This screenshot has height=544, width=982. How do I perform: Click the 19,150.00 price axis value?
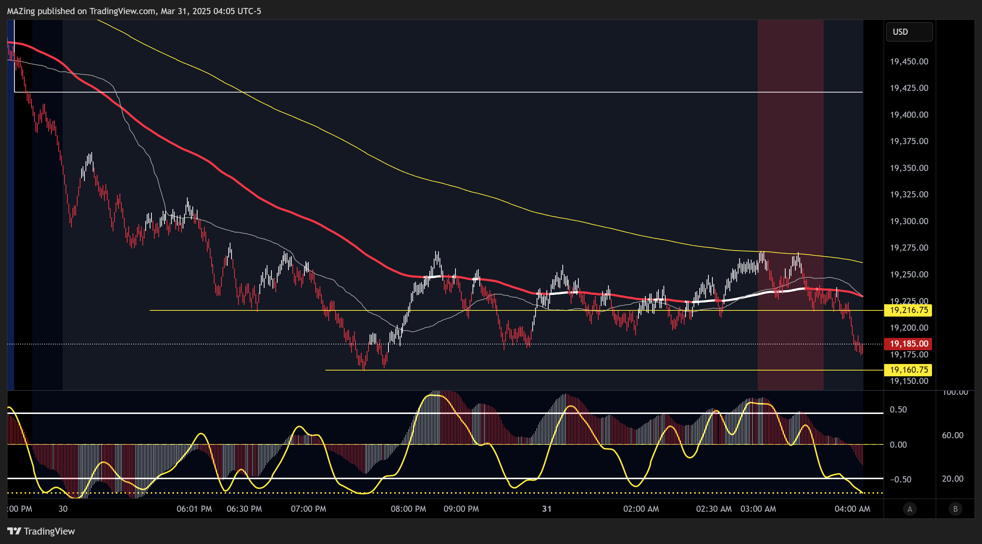coord(909,381)
